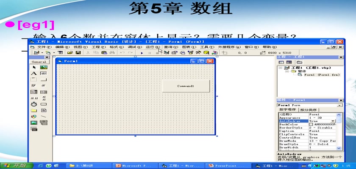Screen dimensions: 356x169
Task: Pick the Timer control in toolbox
Action: pos(34,104)
